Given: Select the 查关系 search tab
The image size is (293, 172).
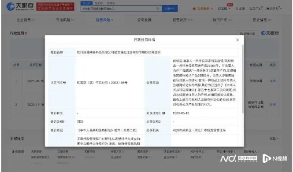Looking at the screenshot, I should point(111,3).
